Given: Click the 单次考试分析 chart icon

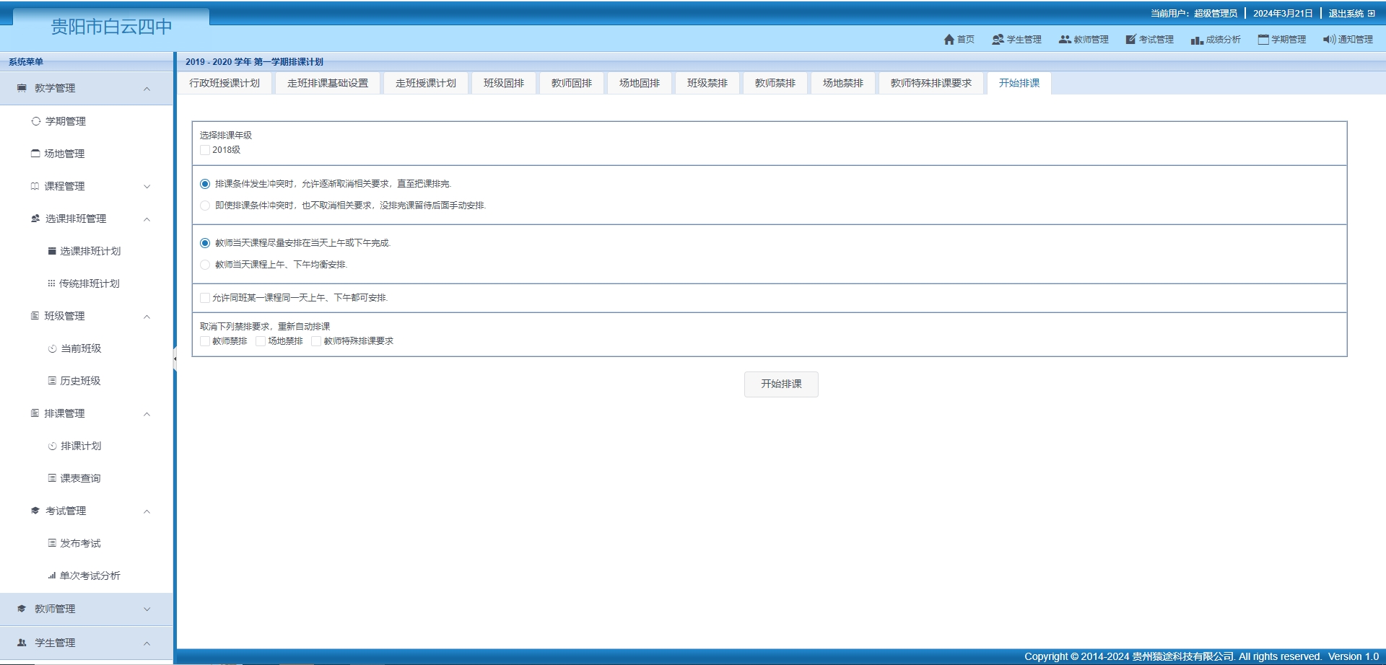Looking at the screenshot, I should tap(52, 576).
